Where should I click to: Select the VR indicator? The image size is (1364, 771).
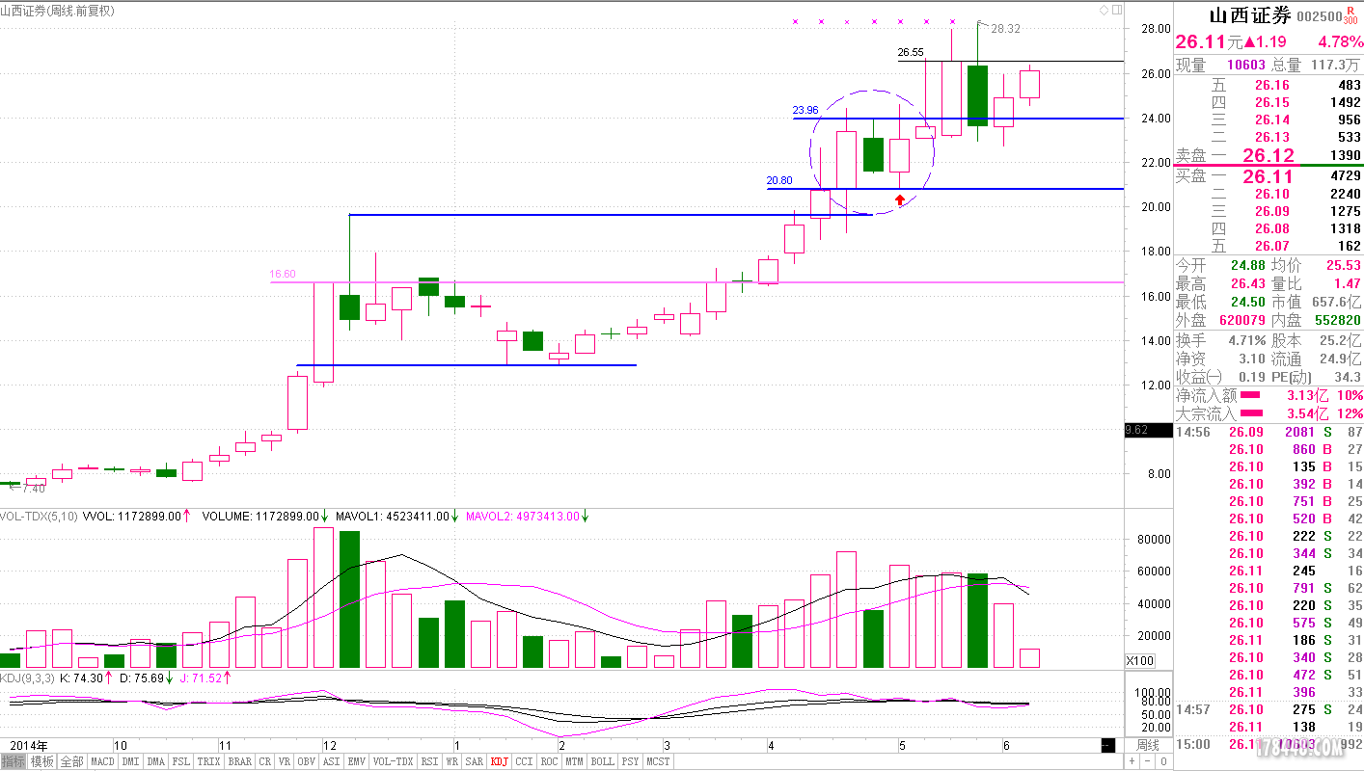click(x=285, y=761)
